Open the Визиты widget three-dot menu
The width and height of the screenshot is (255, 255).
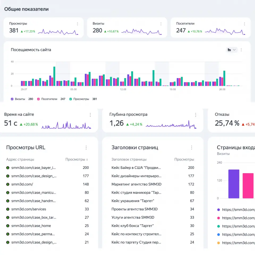[161, 24]
